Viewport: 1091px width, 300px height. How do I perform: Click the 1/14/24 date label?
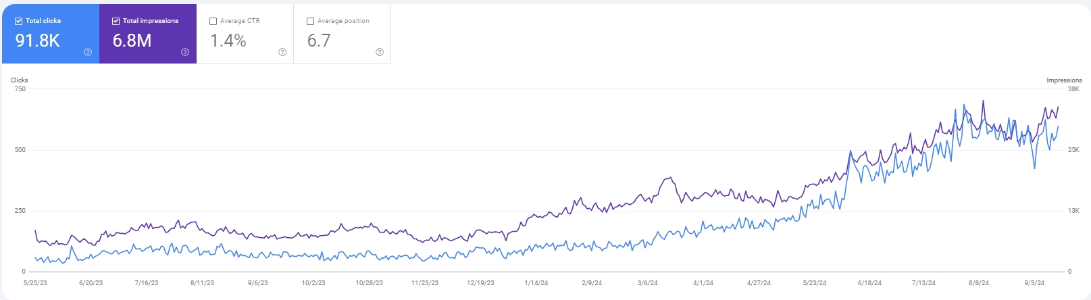[x=536, y=283]
